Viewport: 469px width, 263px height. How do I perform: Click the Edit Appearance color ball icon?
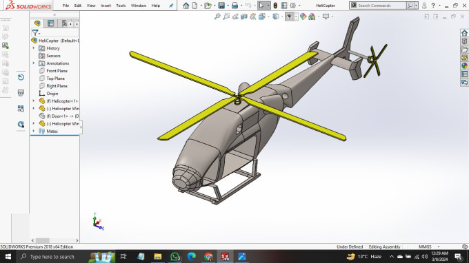[303, 17]
